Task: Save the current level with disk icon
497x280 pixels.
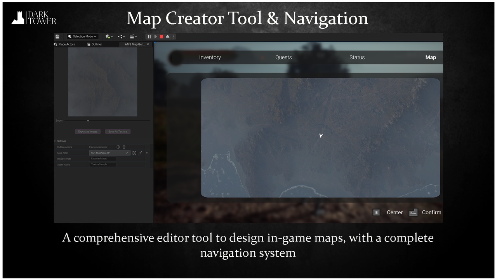Action: point(57,36)
